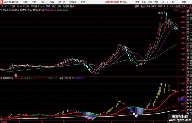Click the orange info marker at chart bottom-left
This screenshot has height=123, width=192.
tap(15, 75)
